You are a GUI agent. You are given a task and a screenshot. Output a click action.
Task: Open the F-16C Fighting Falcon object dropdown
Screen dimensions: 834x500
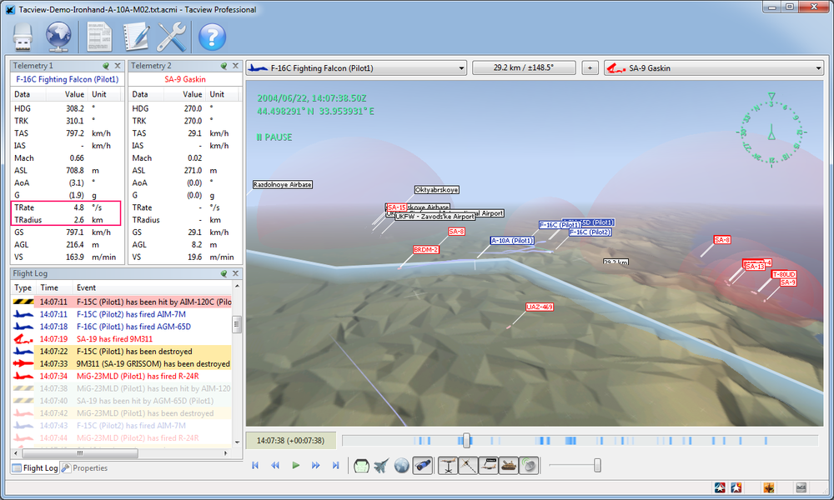point(356,68)
